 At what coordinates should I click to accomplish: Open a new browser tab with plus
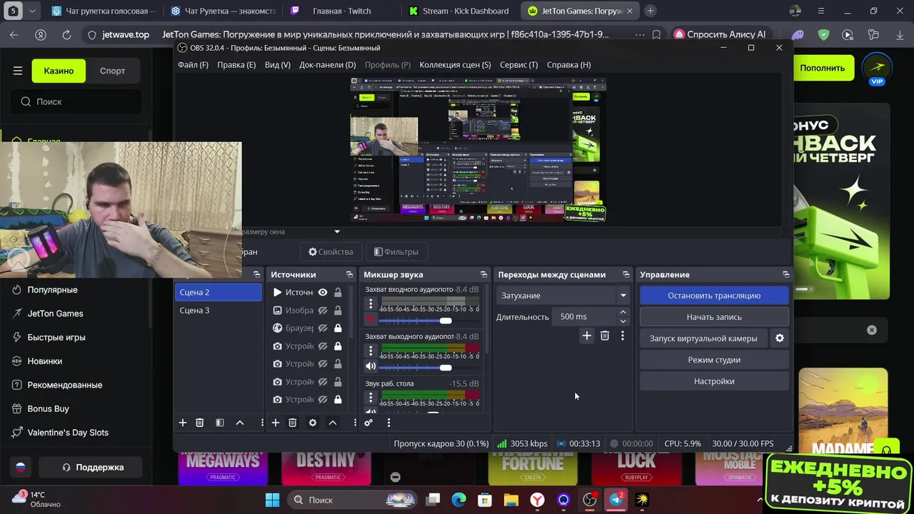pyautogui.click(x=651, y=11)
